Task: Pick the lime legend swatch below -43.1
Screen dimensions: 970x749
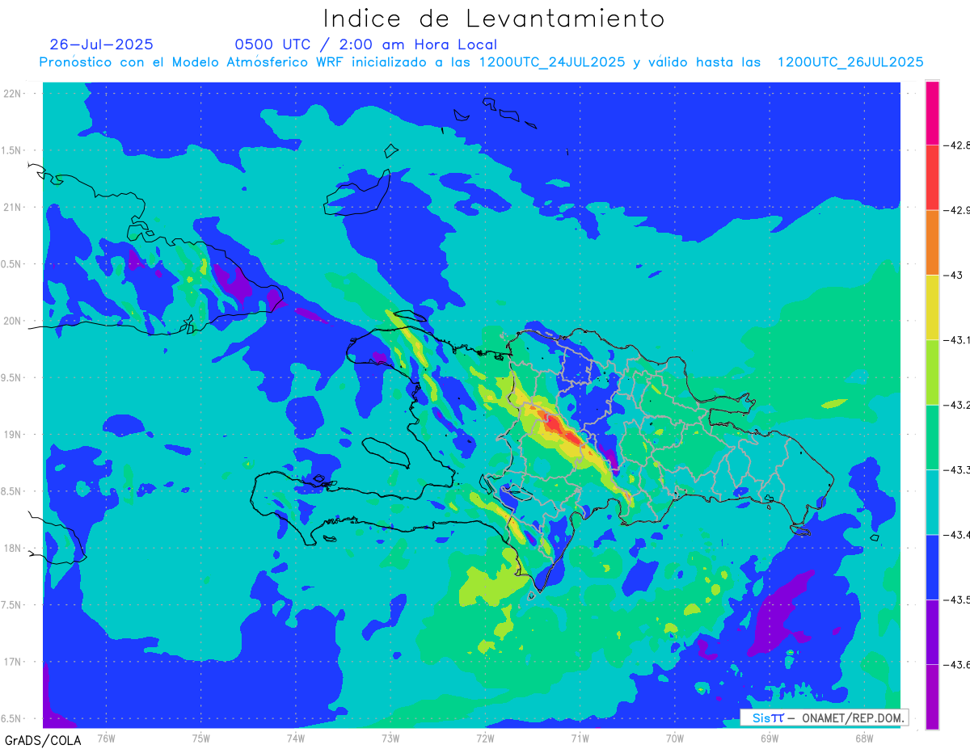Action: [932, 372]
